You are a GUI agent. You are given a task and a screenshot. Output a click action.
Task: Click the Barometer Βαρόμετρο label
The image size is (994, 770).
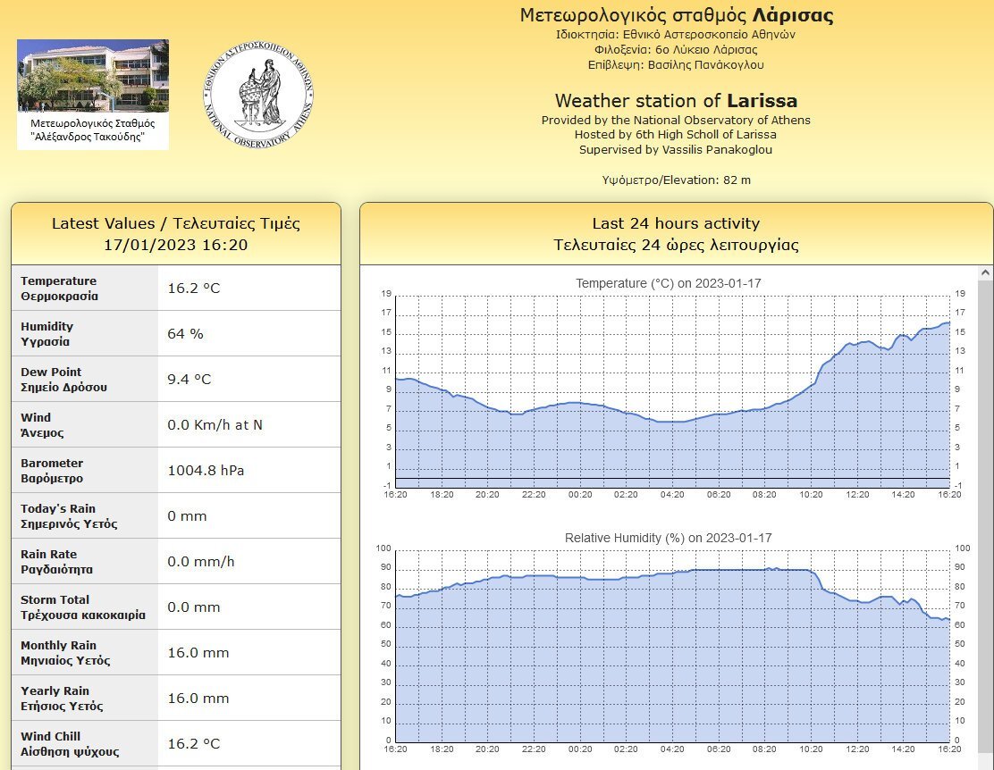click(x=52, y=471)
